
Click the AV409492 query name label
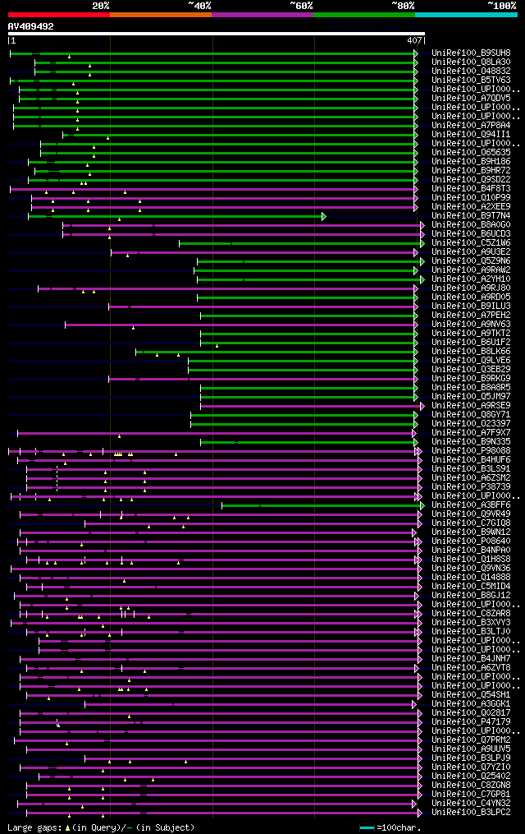(x=31, y=26)
